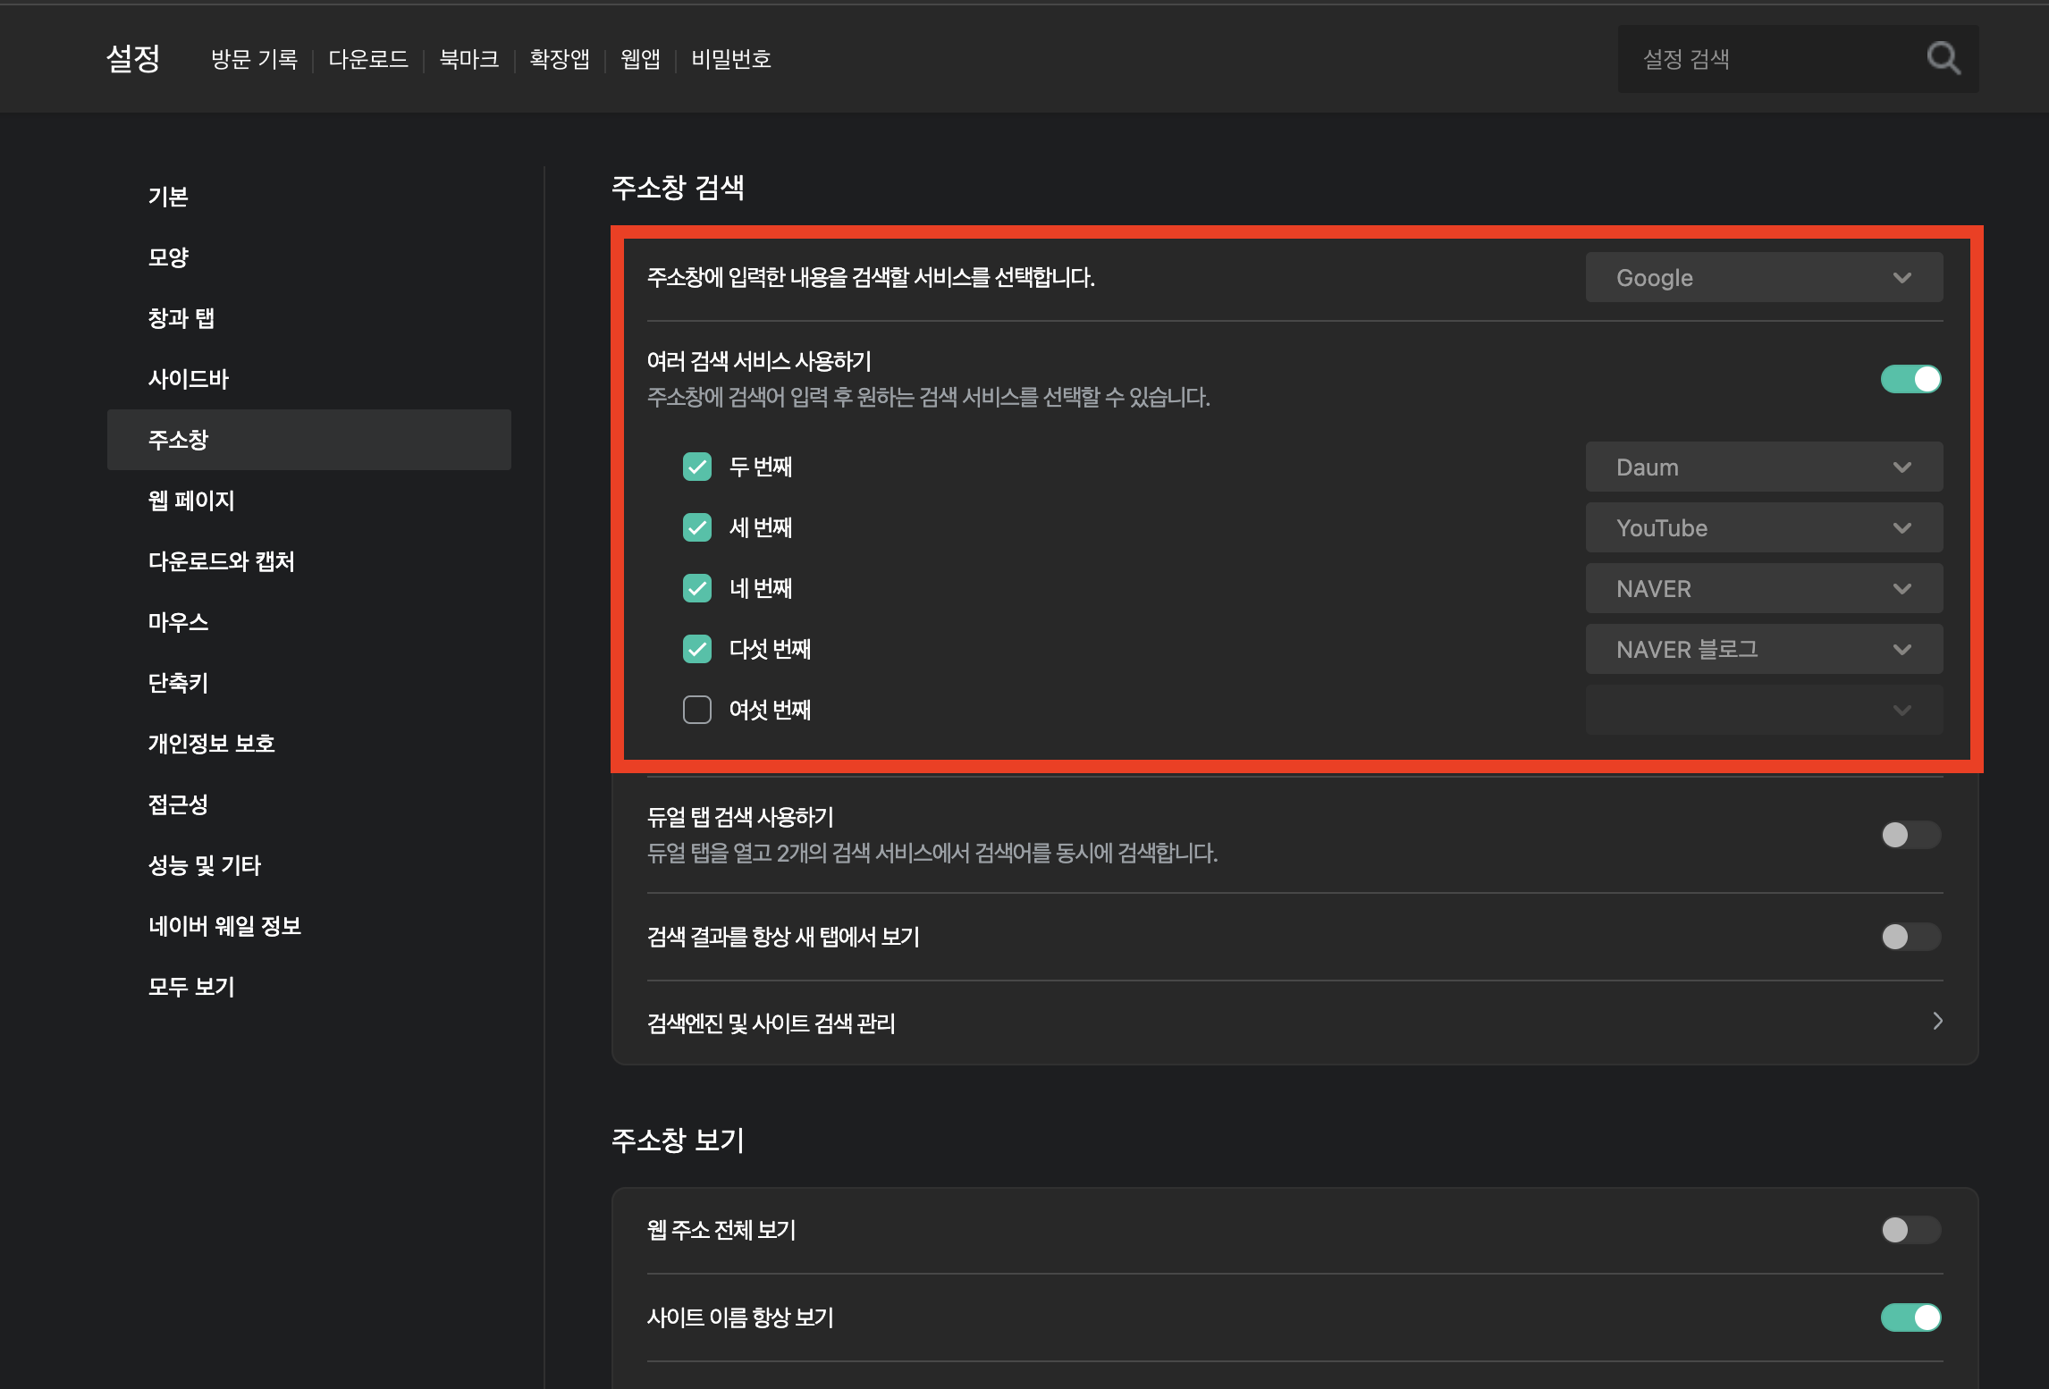Click the 설정 검색 input field
The width and height of the screenshot is (2049, 1389).
click(x=1770, y=59)
